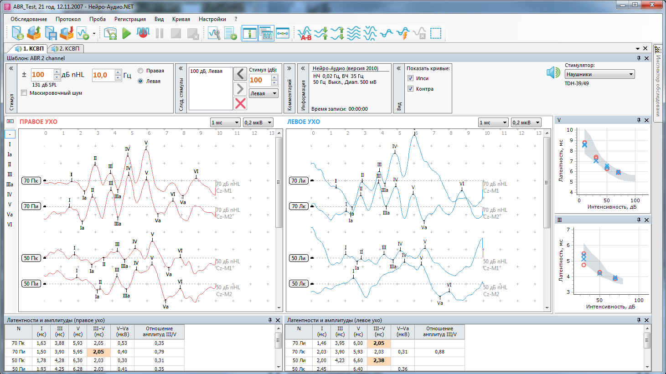Click the new examination icon
The height and width of the screenshot is (374, 666).
click(x=17, y=33)
